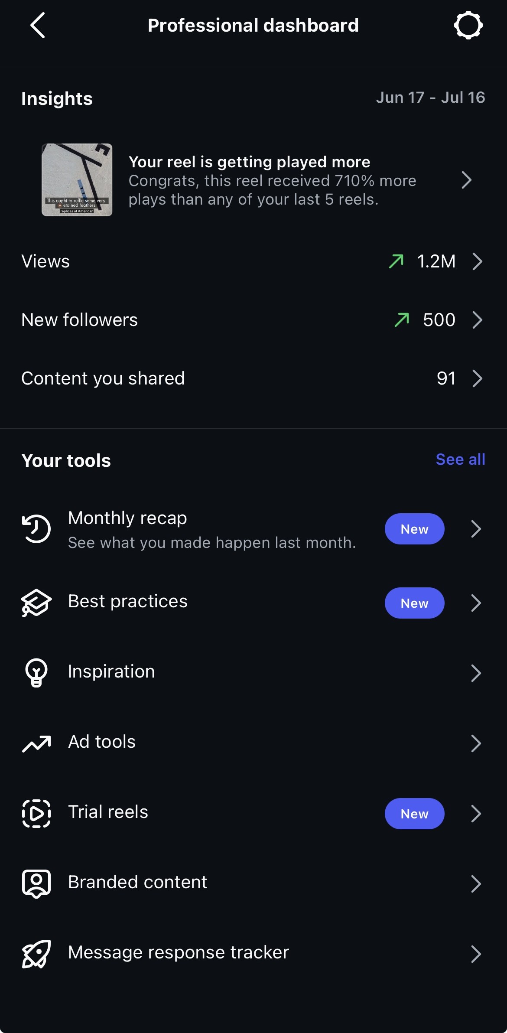Viewport: 507px width, 1033px height.
Task: Tap the Monthly recap clock icon
Action: point(36,529)
